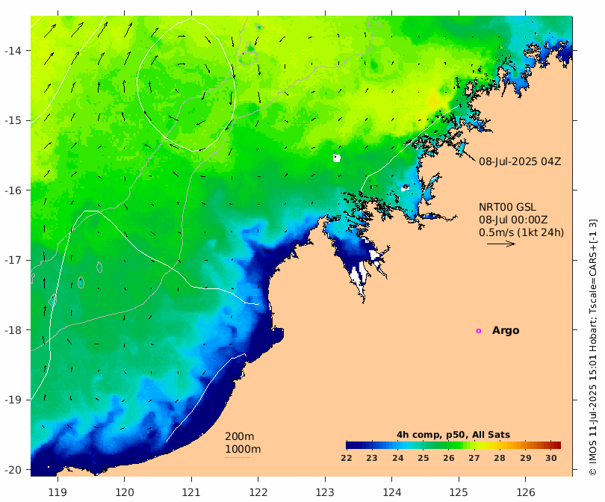Click the '08-Jul 00:00Z' text
The width and height of the screenshot is (605, 502).
click(x=513, y=220)
